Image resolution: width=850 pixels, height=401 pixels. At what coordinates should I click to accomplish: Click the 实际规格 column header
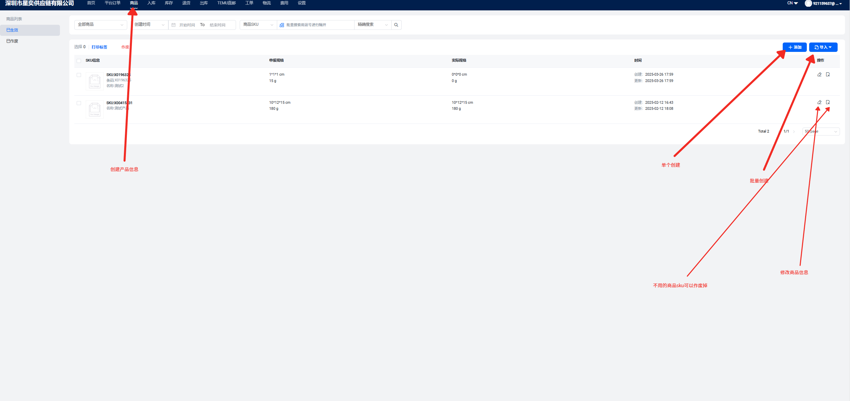459,61
